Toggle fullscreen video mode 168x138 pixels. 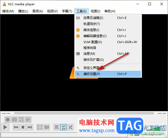[40, 127]
